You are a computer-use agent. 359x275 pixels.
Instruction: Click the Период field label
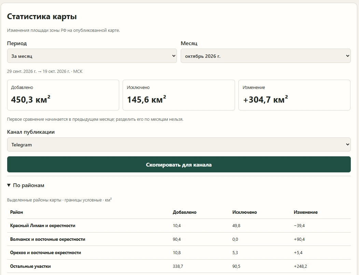[17, 43]
